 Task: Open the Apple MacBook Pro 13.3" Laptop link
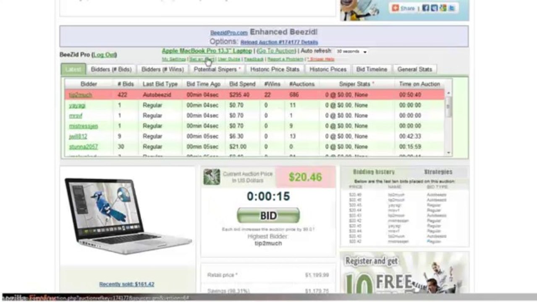click(207, 51)
